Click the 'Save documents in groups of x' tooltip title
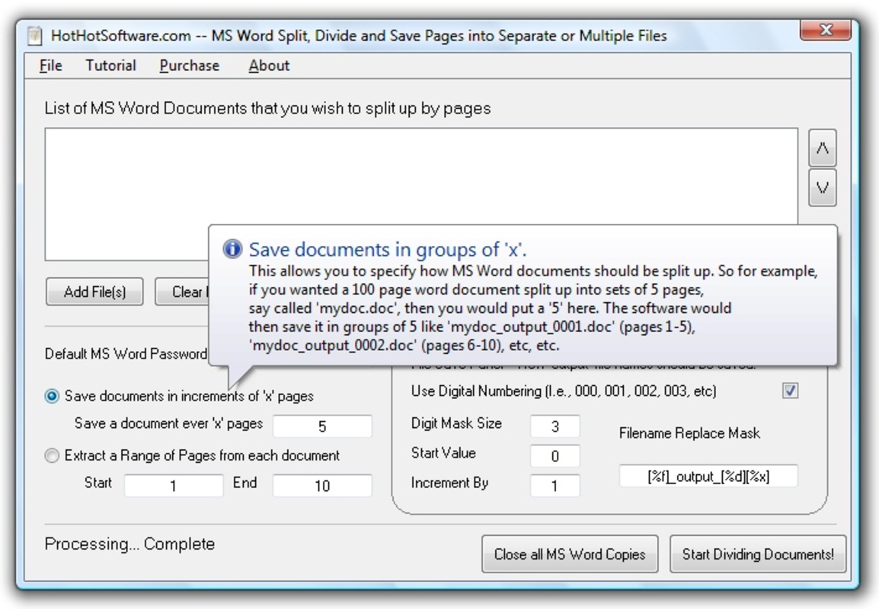 click(388, 250)
